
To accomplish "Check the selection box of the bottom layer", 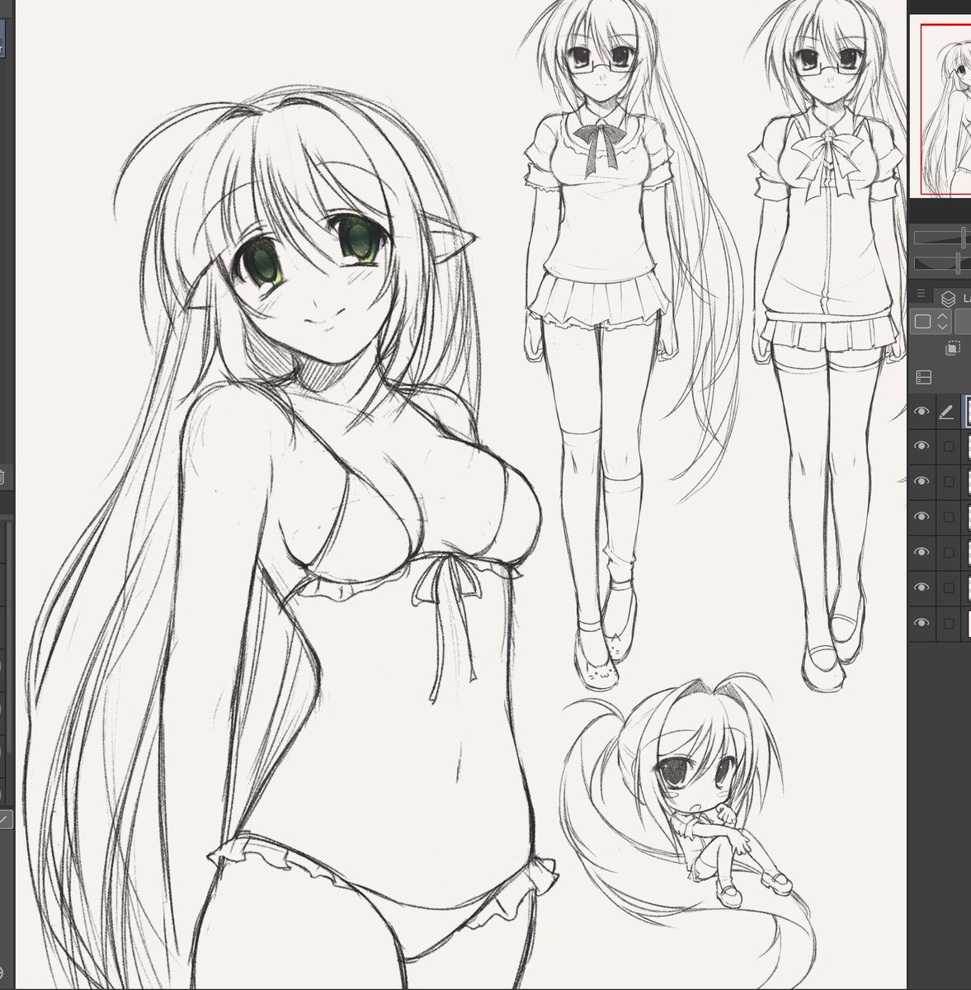I will tap(949, 624).
